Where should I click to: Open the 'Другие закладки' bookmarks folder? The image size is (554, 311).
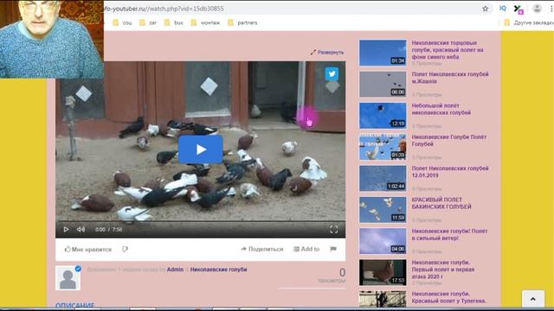click(529, 23)
